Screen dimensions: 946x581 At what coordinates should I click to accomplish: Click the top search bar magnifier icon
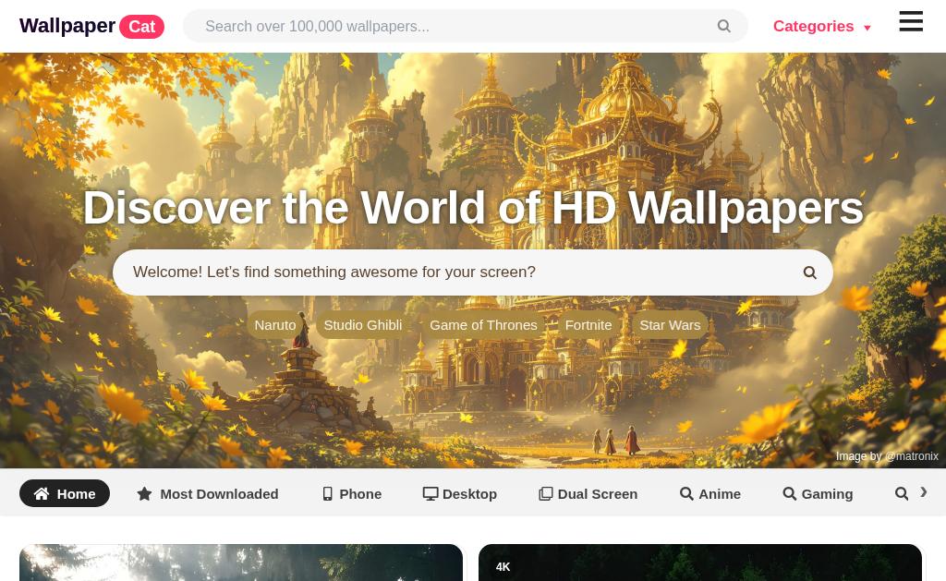[724, 26]
